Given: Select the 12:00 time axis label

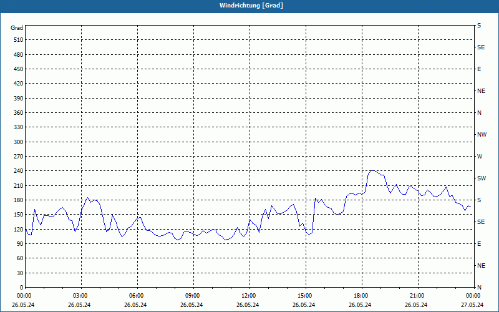Looking at the screenshot, I should click(250, 295).
